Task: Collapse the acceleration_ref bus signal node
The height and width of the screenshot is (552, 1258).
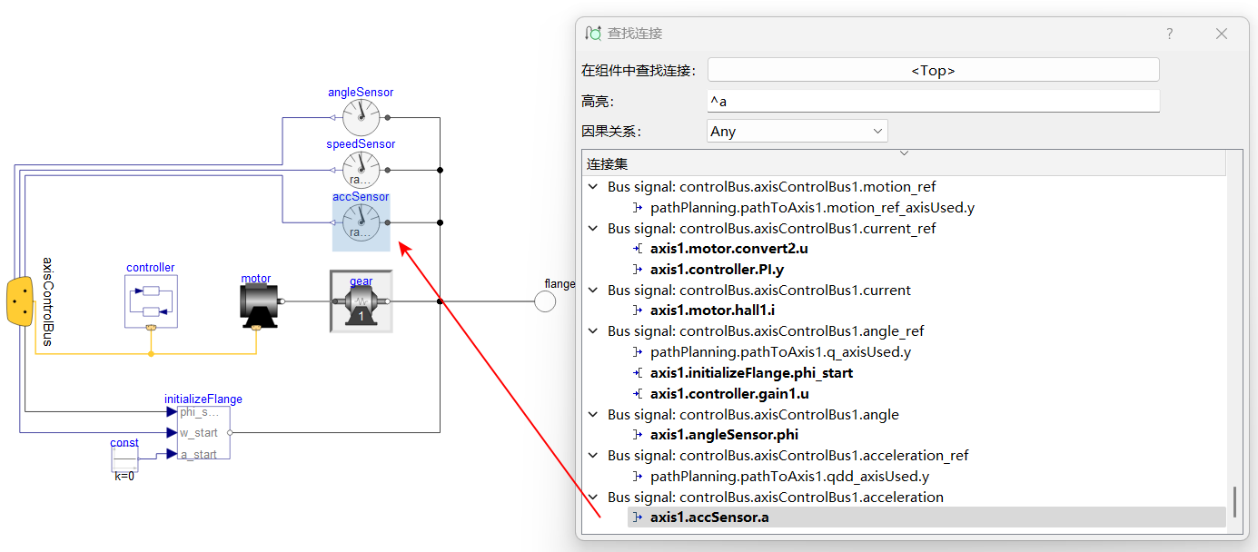Action: pos(593,456)
